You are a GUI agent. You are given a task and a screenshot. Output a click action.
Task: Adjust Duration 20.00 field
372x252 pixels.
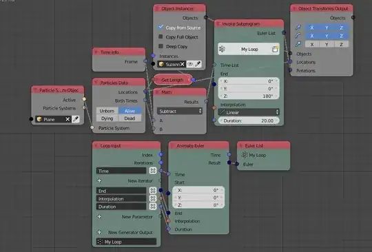[x=249, y=120]
